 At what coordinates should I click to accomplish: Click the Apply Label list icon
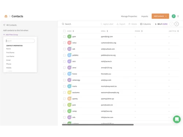(101, 24)
